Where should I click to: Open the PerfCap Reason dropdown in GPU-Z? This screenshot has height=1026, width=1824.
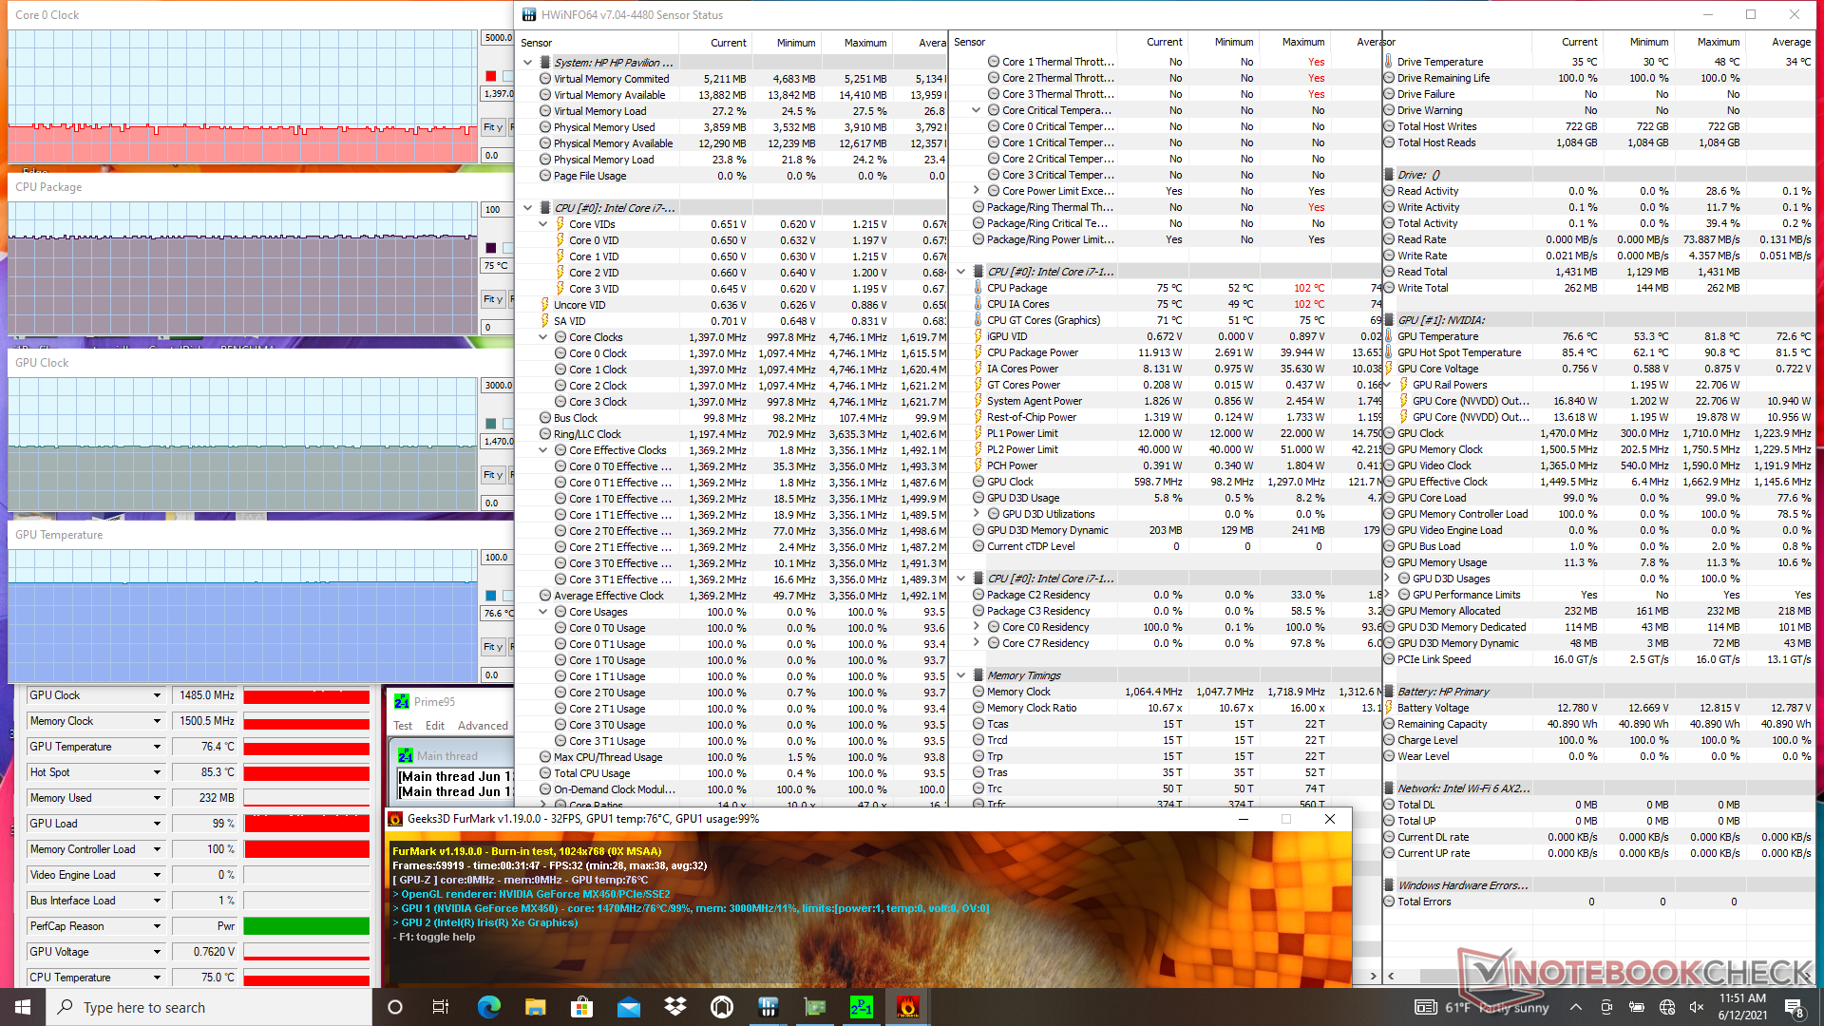(157, 926)
